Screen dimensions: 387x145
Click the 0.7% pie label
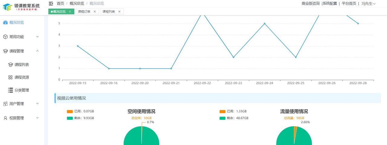151,122
